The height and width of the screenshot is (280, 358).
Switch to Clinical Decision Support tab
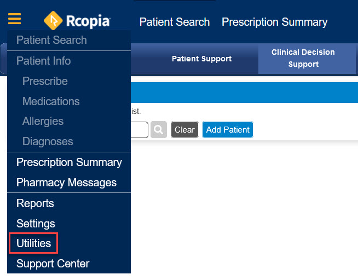pos(303,58)
